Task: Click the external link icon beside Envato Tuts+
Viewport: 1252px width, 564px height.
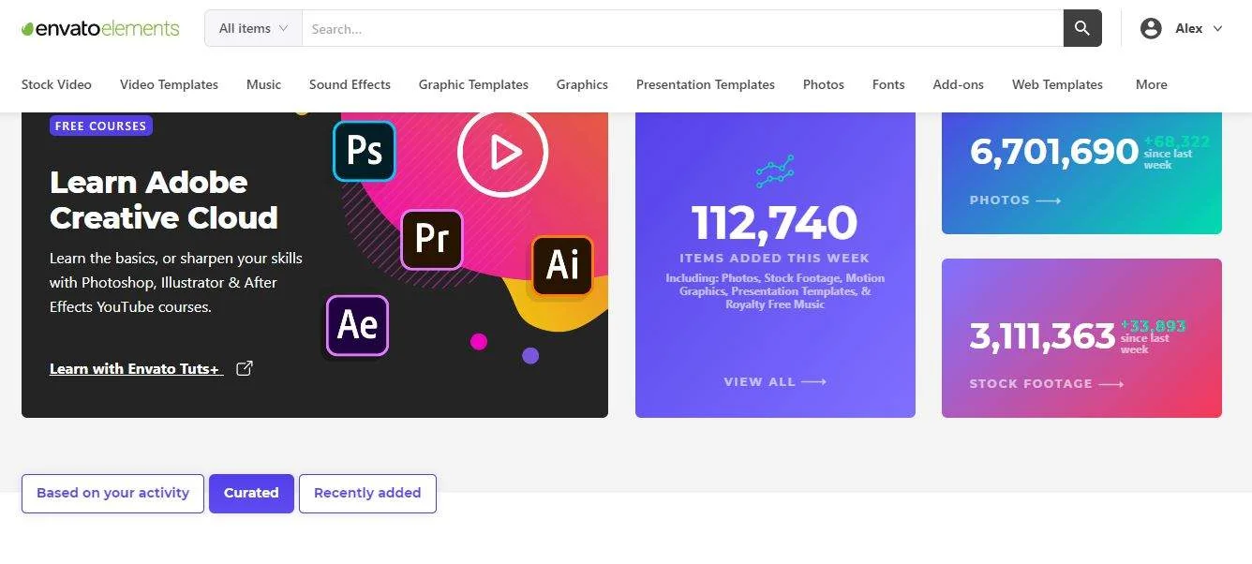Action: coord(245,368)
